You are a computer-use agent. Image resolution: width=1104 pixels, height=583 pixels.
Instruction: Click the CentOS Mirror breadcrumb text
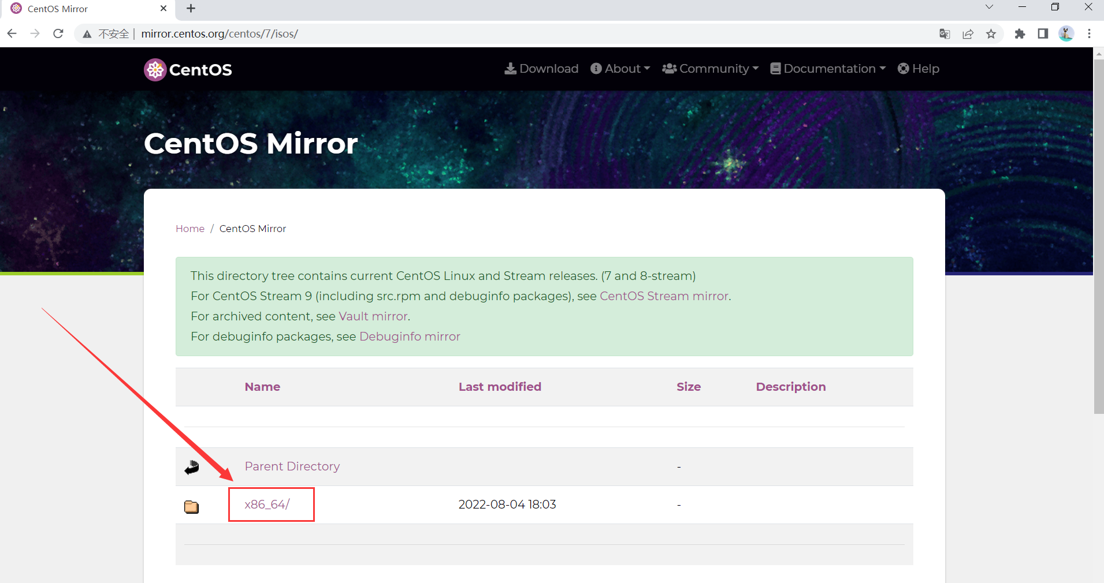pos(252,229)
